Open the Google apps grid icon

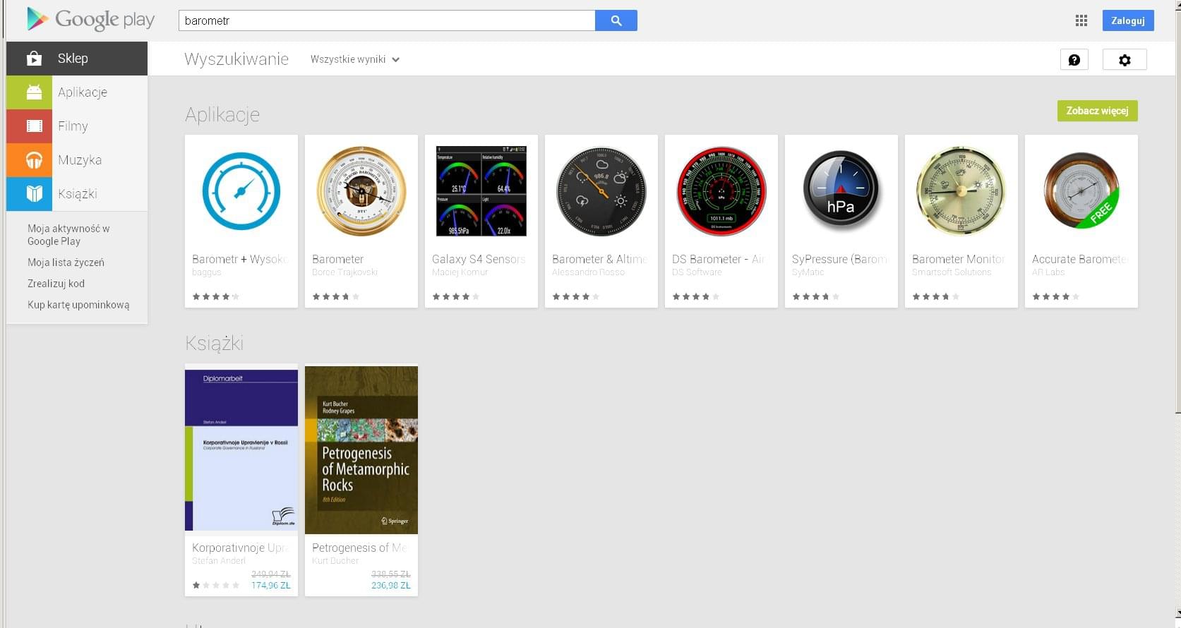(x=1081, y=20)
